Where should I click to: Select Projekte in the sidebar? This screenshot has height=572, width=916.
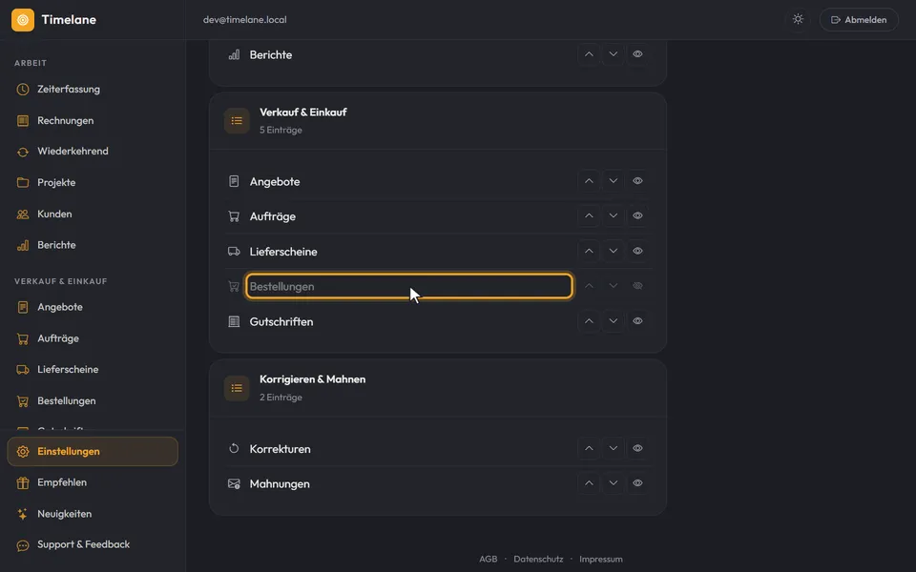pyautogui.click(x=93, y=183)
